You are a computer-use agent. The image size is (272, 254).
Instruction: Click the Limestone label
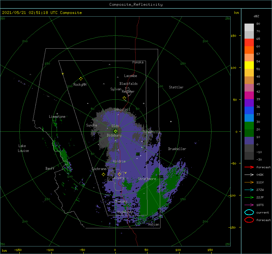point(57,117)
